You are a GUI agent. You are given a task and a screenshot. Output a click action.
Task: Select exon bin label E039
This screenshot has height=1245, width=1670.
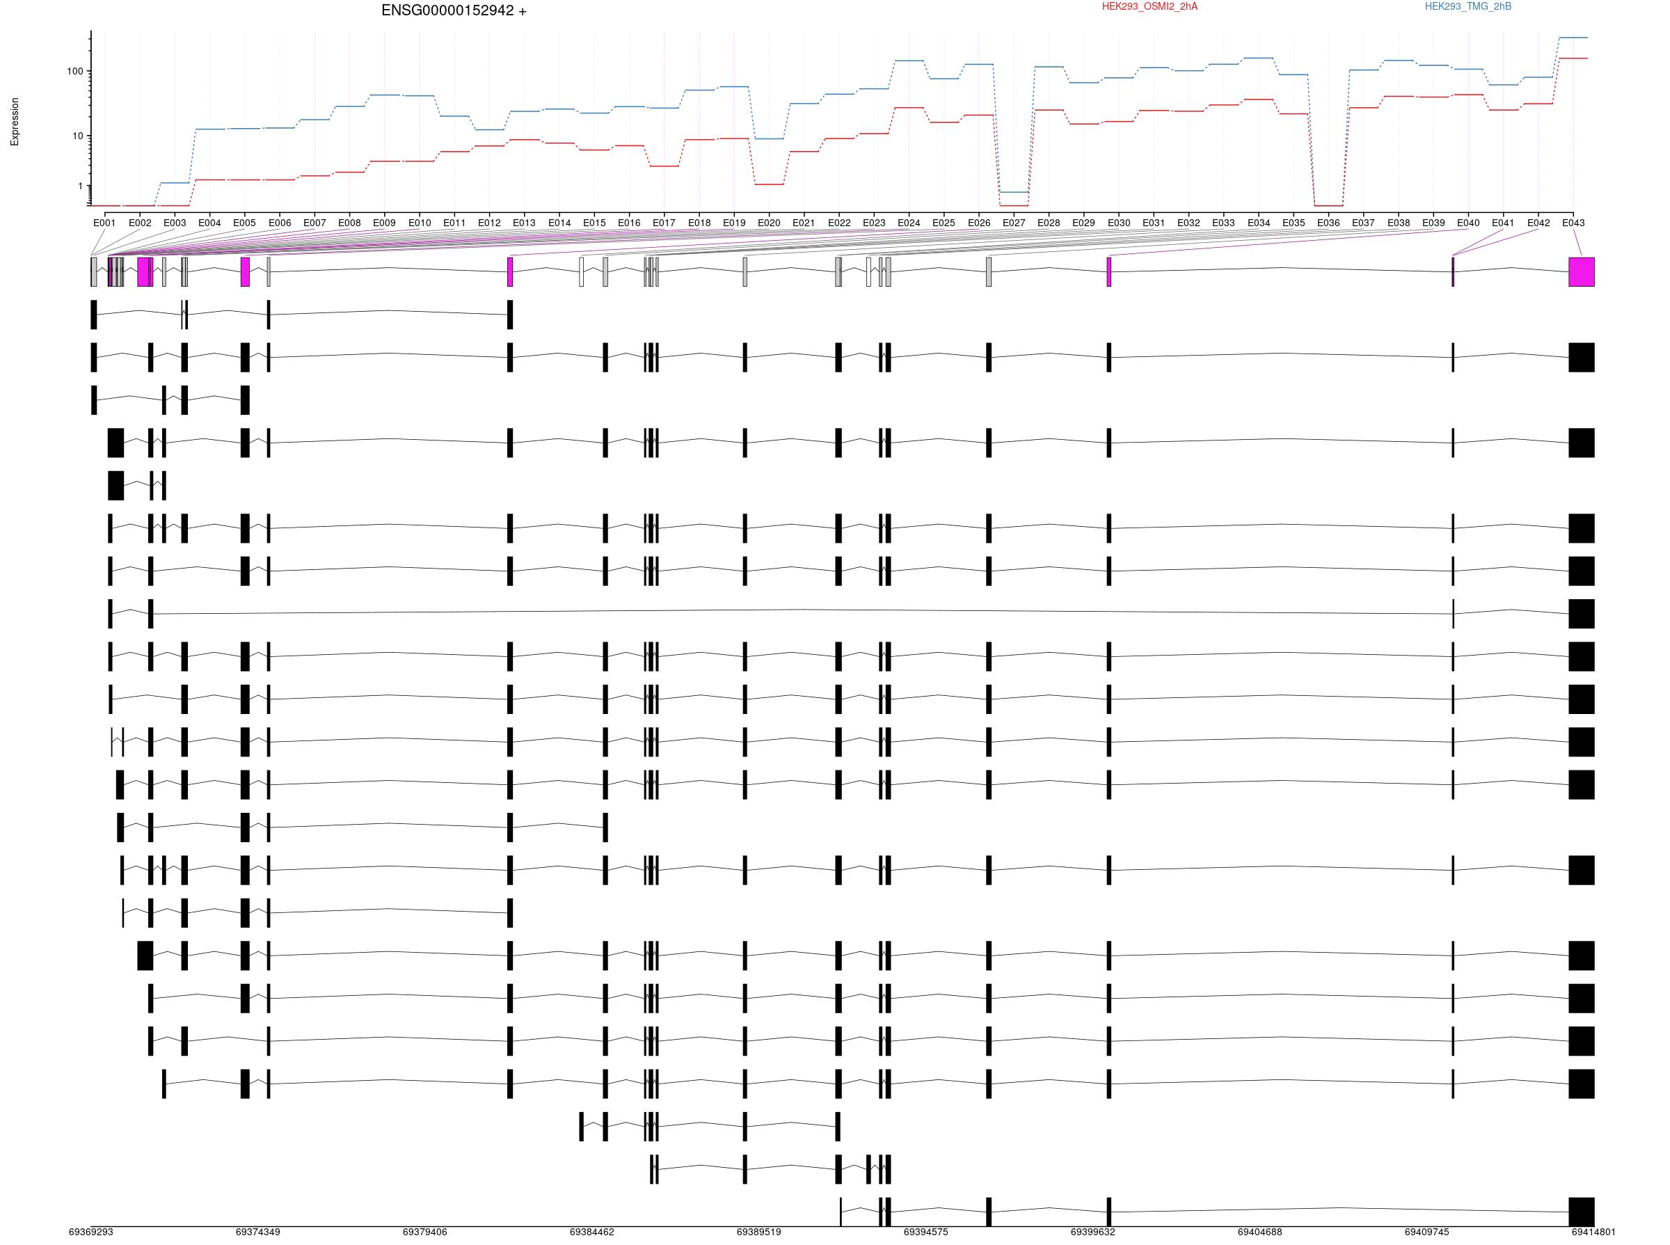tap(1433, 223)
